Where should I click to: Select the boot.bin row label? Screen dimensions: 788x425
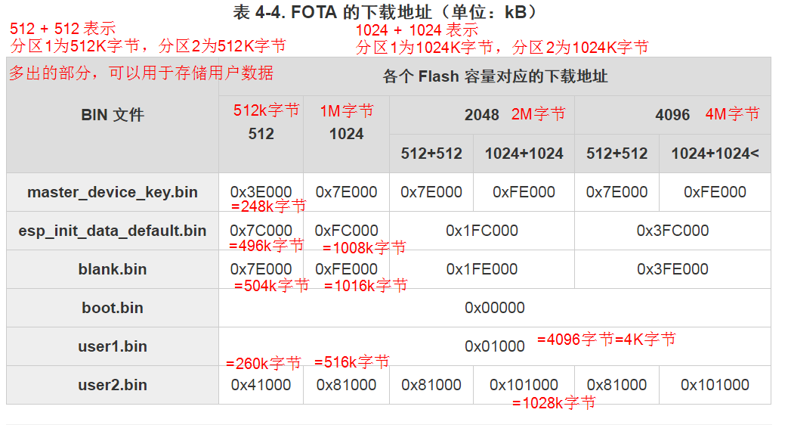click(113, 308)
